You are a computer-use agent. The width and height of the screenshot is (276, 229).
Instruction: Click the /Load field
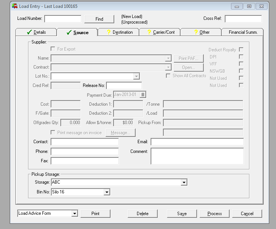[203, 113]
